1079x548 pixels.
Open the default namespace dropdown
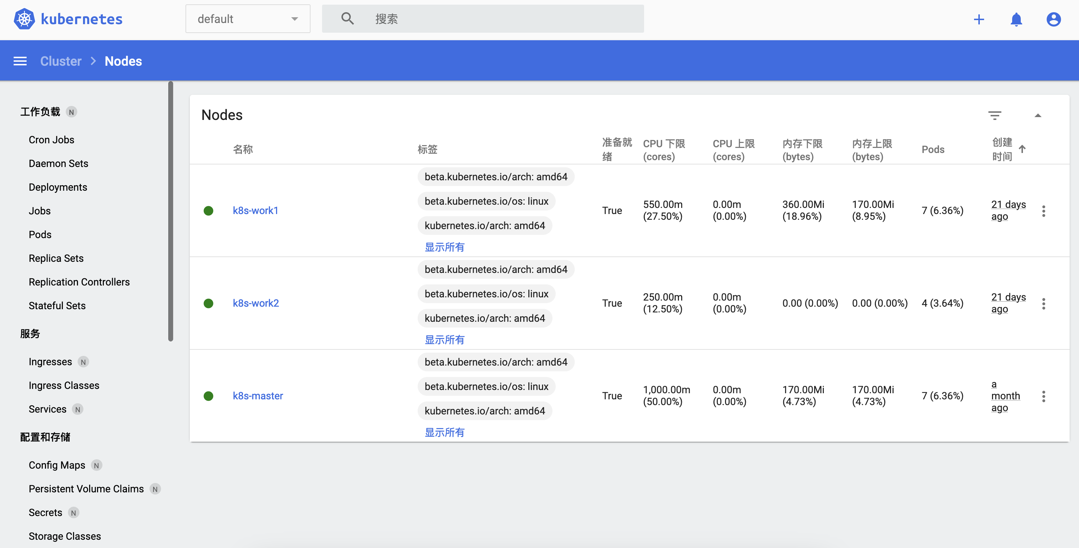point(248,19)
